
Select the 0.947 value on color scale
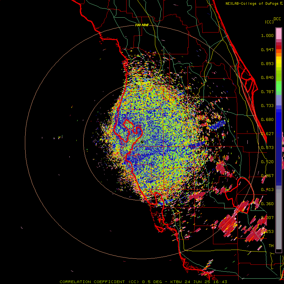tap(267, 50)
